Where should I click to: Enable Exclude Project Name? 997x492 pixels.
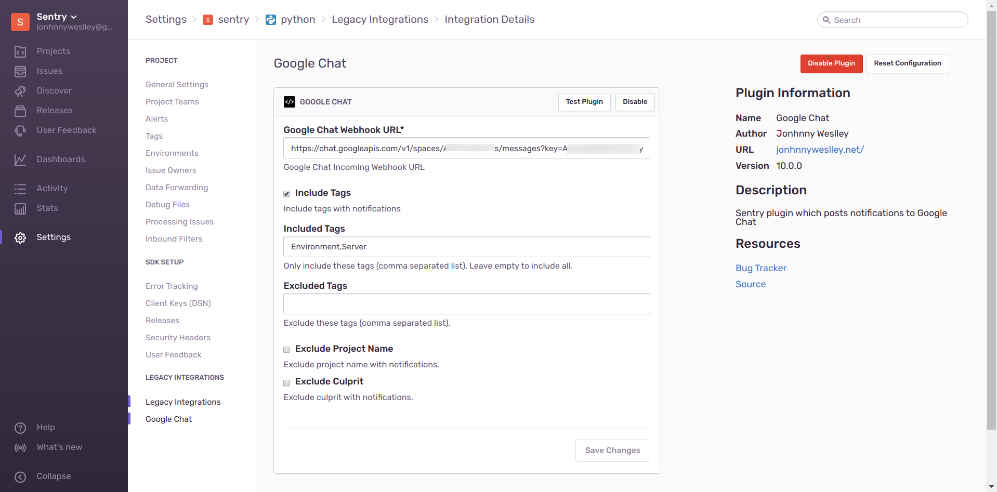(286, 350)
